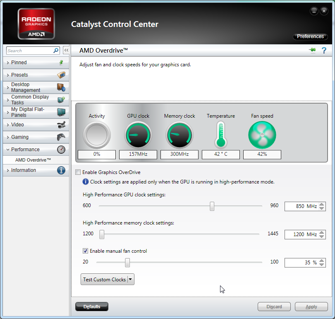Screen dimensions: 335x319
Task: Expand the Video section
Action: [8, 125]
